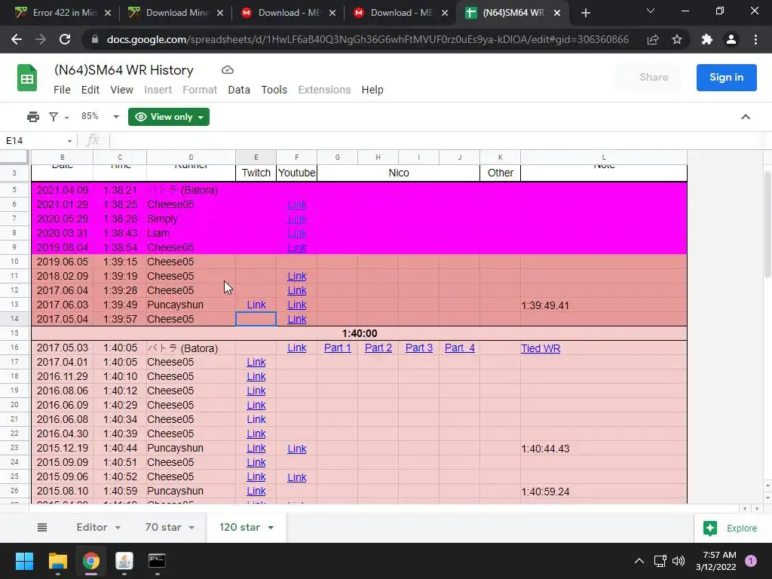Open filter options dropdown arrow
Image resolution: width=772 pixels, height=579 pixels.
click(66, 117)
